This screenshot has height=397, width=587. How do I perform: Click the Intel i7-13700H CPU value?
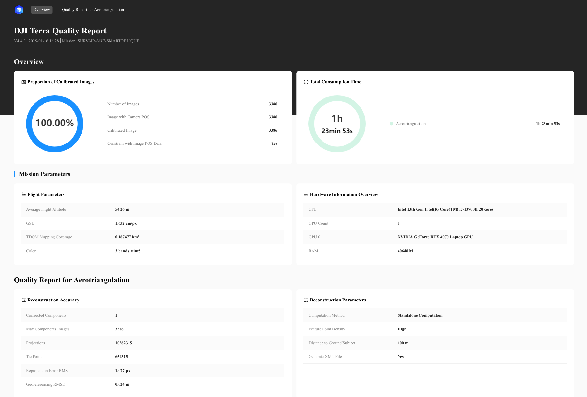click(x=445, y=209)
